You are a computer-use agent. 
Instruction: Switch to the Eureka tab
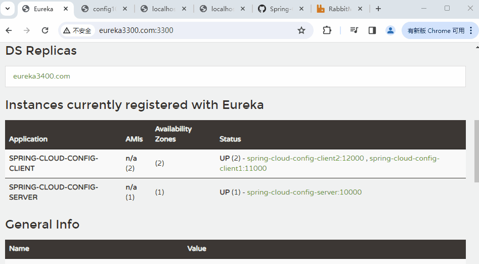click(x=43, y=9)
